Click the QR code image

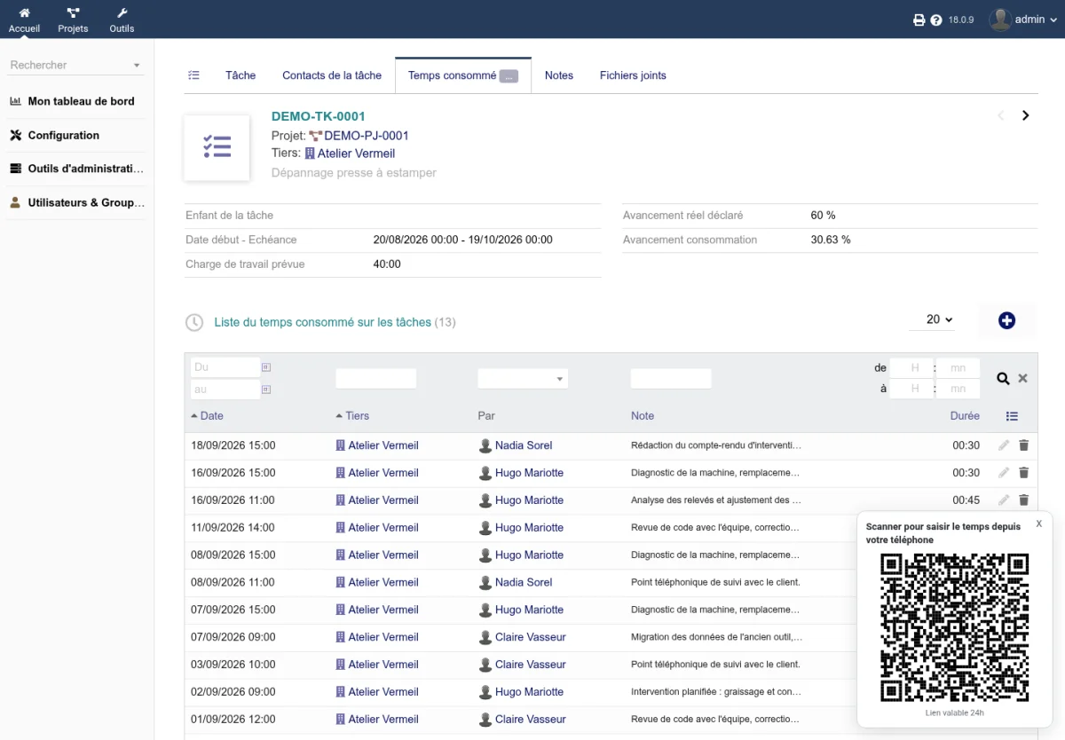954,627
